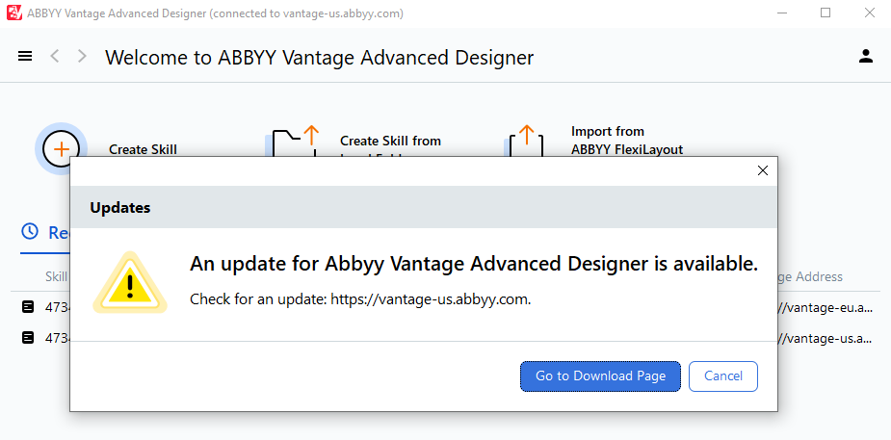Go back with the left arrow

pos(55,56)
